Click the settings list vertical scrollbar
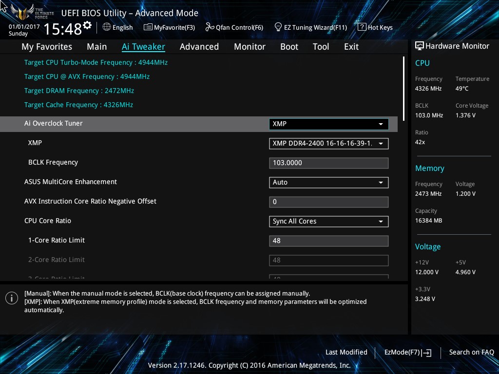Image resolution: width=499 pixels, height=374 pixels. (x=403, y=88)
